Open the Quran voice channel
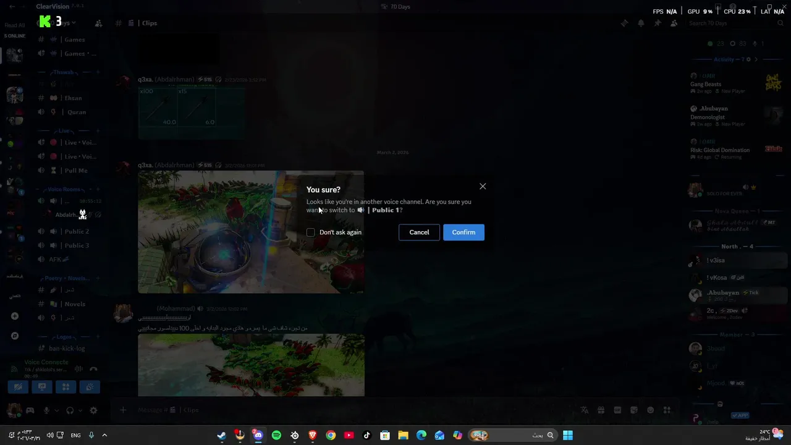The width and height of the screenshot is (791, 445). (x=69, y=112)
